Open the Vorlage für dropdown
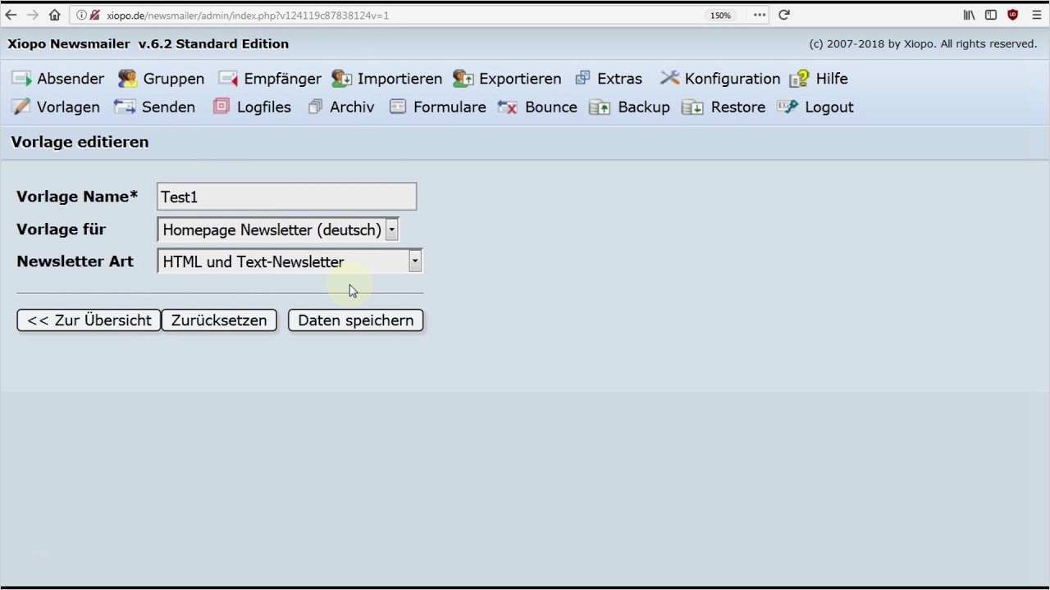Viewport: 1050px width, 590px height. point(278,229)
